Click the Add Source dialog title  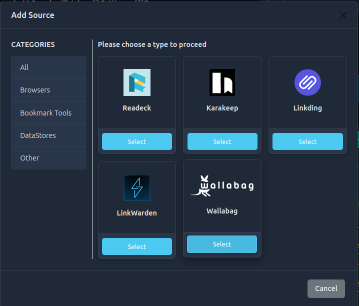coord(32,15)
